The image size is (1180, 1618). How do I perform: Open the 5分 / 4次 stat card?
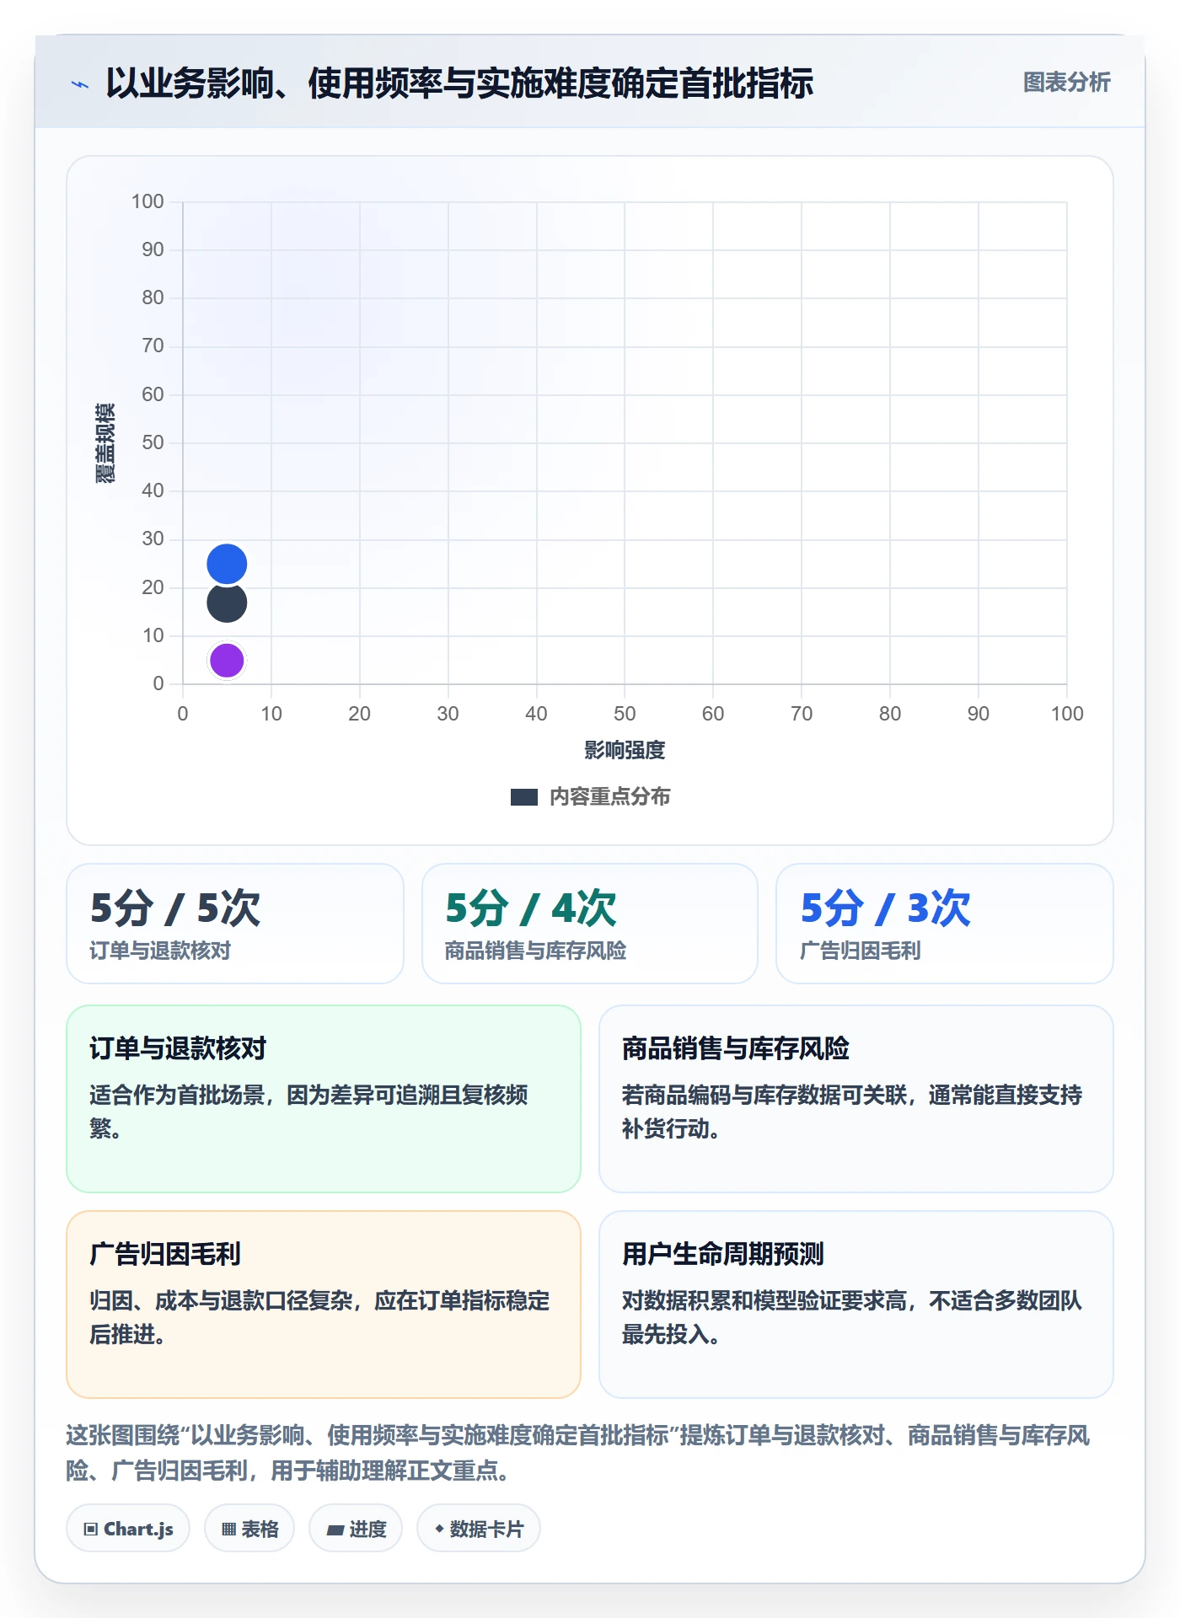pyautogui.click(x=590, y=924)
